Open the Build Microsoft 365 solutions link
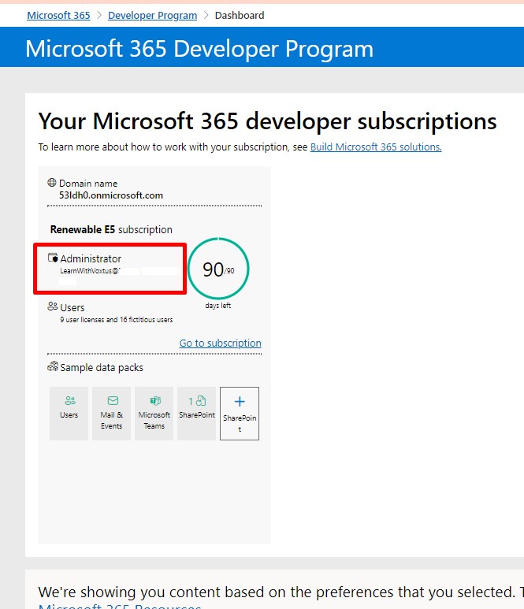This screenshot has height=609, width=524. point(376,147)
